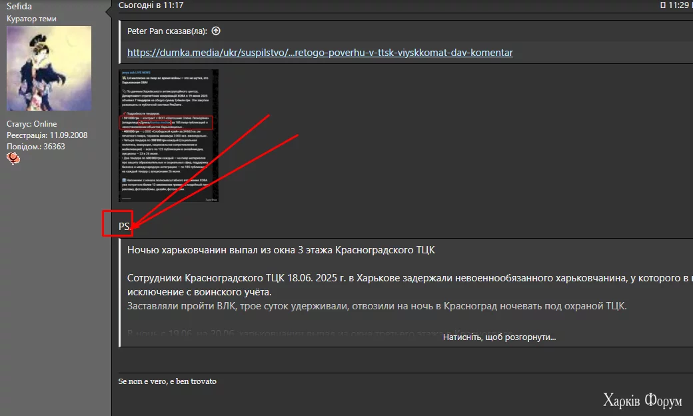Select 'Статус: Online' text
The image size is (693, 416).
click(x=31, y=124)
